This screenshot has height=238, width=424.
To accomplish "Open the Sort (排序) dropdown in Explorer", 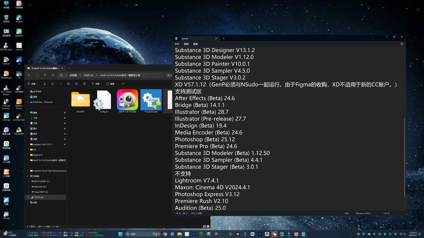I will [x=96, y=84].
